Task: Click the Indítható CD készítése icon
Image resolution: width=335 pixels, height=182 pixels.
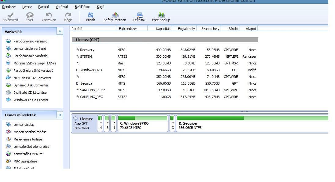Action: tap(8, 93)
